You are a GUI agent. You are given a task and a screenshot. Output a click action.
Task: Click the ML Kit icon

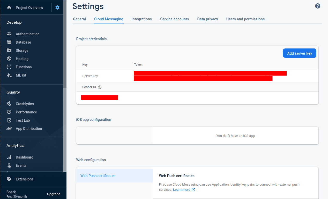pyautogui.click(x=9, y=75)
